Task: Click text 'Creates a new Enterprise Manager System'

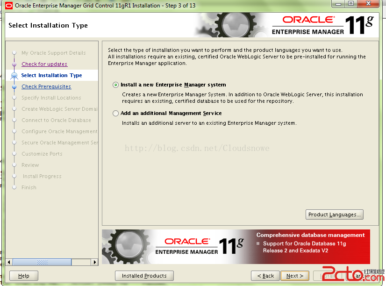Action: pos(174,94)
